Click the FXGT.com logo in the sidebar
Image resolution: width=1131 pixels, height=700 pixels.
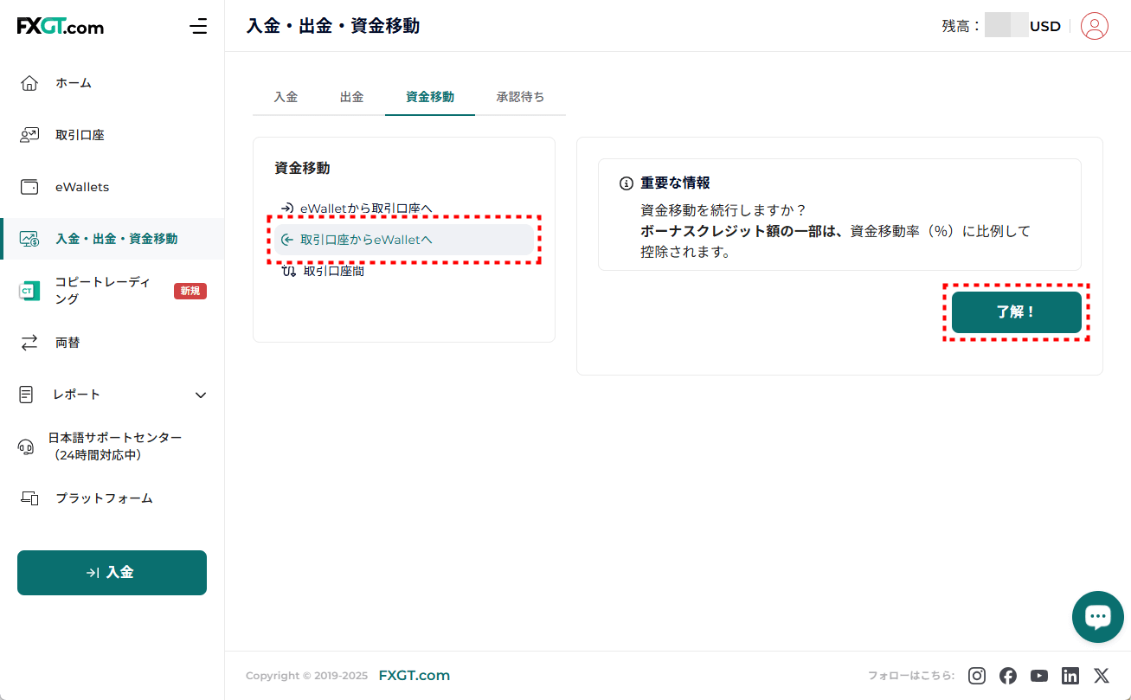61,27
